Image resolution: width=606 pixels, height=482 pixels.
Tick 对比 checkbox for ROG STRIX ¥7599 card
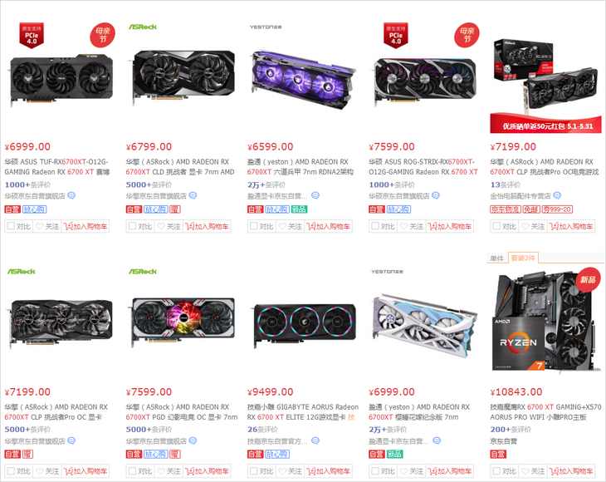375,226
